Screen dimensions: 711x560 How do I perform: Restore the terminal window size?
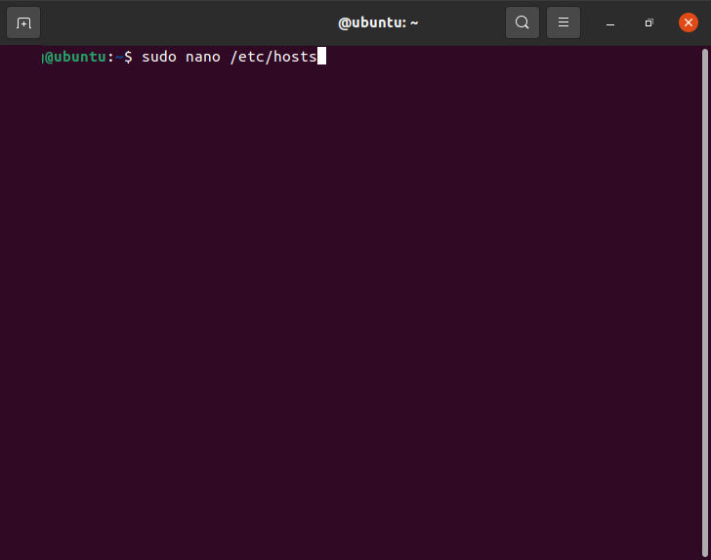click(x=648, y=22)
